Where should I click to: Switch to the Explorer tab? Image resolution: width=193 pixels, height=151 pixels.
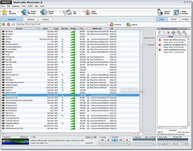(46, 19)
